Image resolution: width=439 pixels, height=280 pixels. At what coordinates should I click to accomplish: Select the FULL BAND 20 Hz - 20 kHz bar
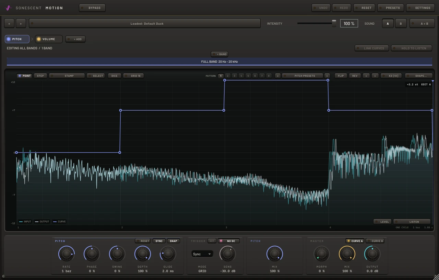tap(219, 62)
